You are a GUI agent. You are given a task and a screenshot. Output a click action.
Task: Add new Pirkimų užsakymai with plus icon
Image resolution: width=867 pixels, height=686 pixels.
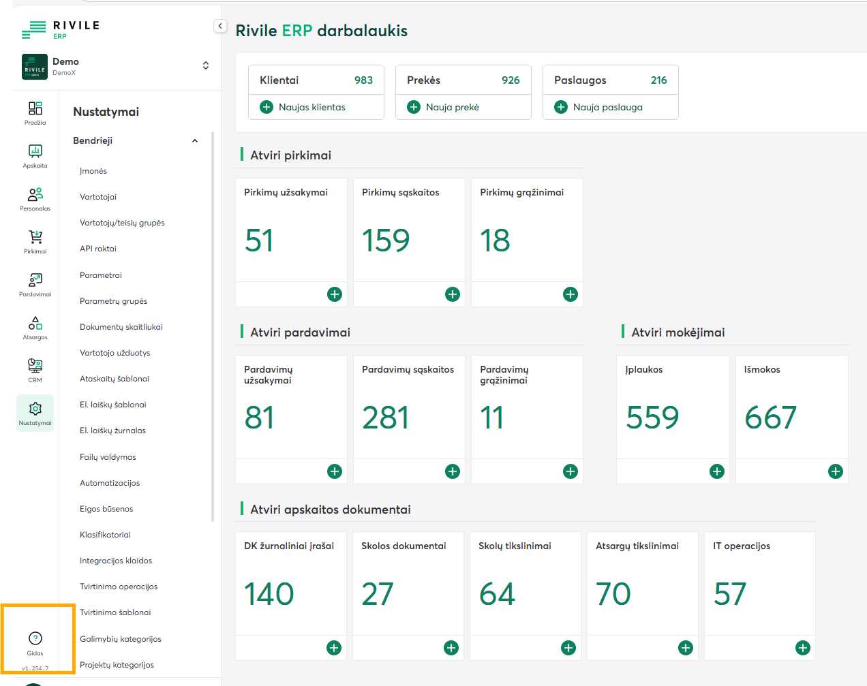click(x=335, y=294)
